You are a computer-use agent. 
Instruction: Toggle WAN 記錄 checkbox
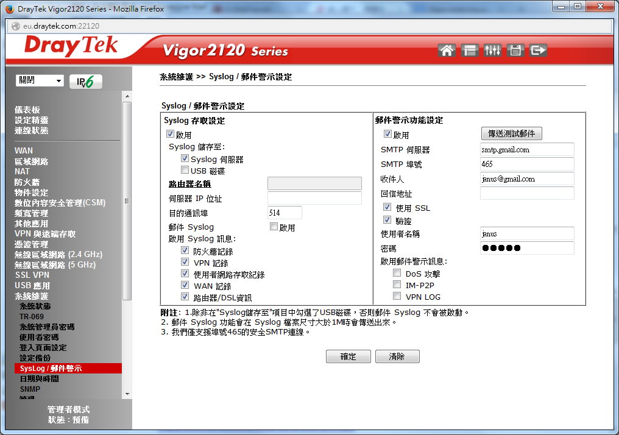coord(185,285)
